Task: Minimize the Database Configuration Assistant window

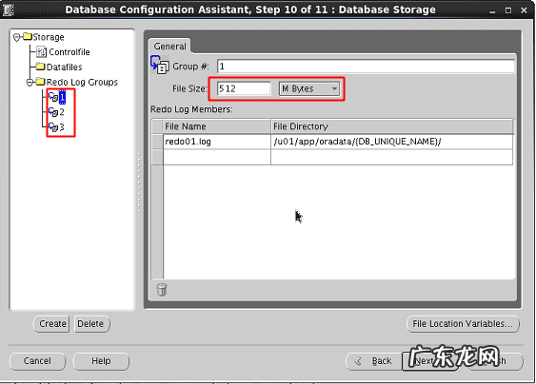Action: 492,10
